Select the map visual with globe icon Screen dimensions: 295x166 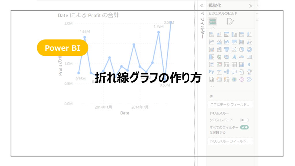coord(219,56)
